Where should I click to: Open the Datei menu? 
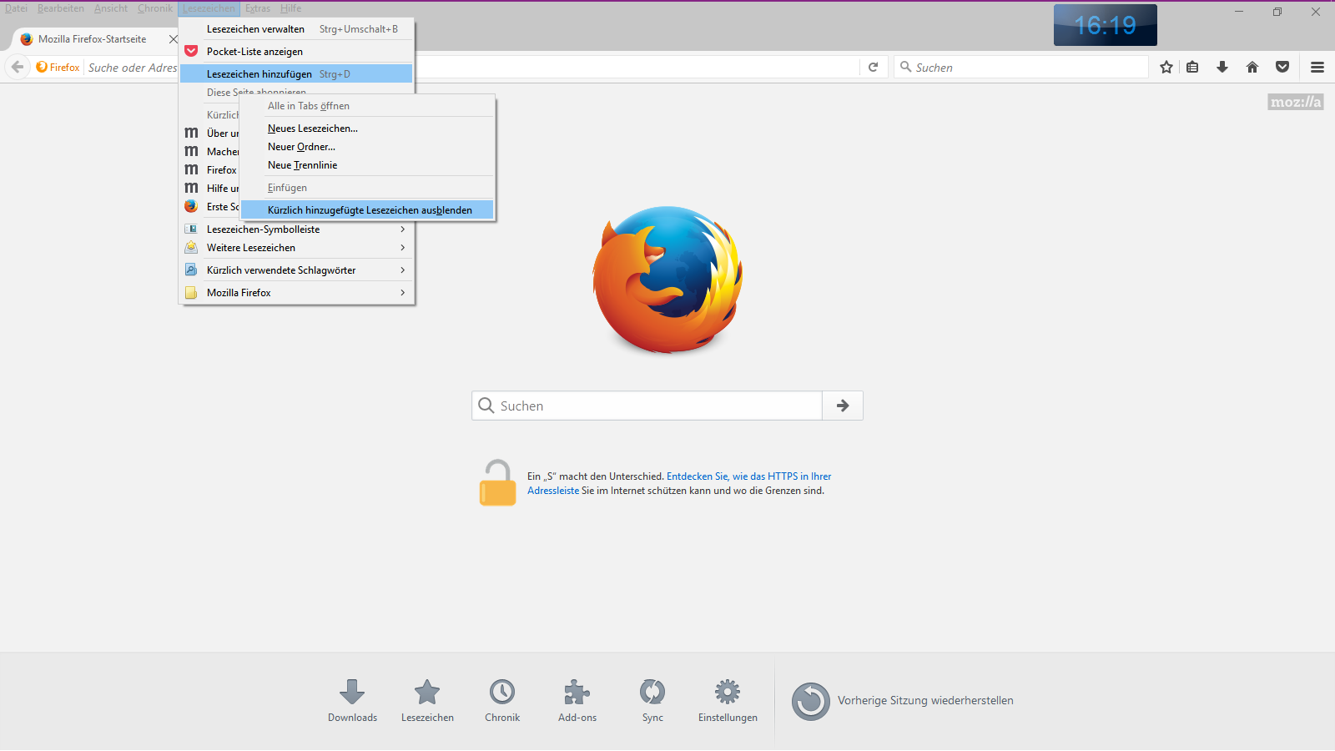(x=16, y=8)
